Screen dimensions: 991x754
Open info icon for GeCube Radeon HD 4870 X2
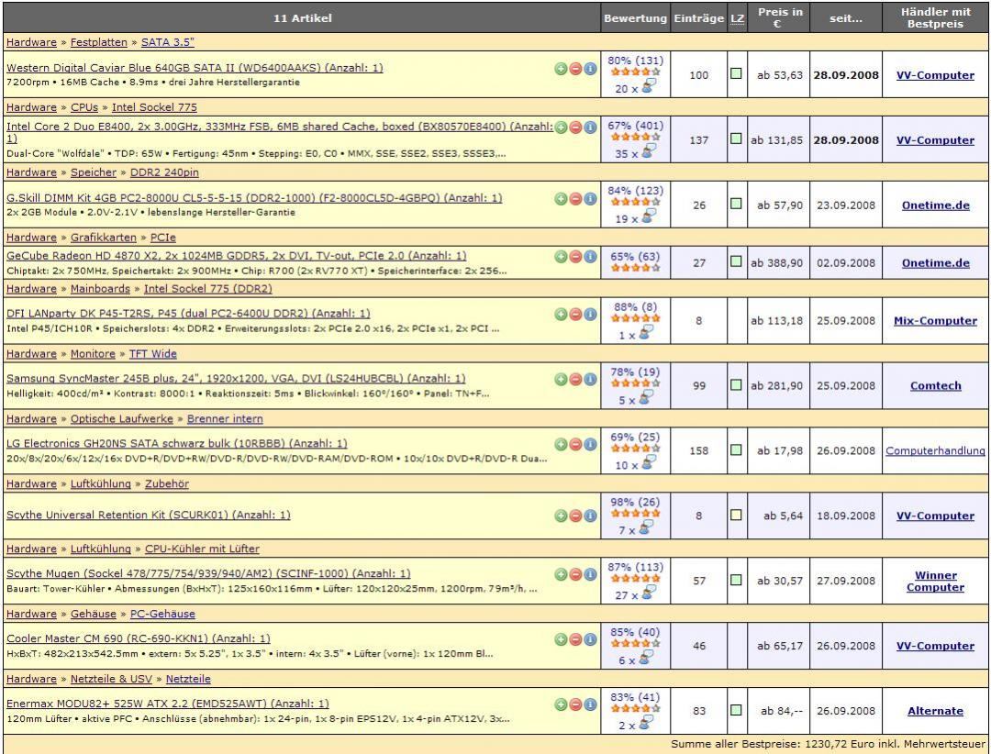click(590, 257)
